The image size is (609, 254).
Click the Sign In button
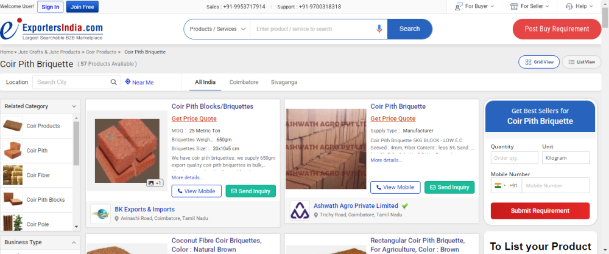click(51, 7)
